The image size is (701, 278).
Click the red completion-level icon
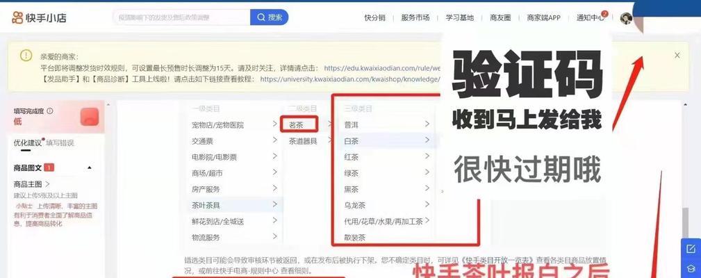click(x=90, y=117)
